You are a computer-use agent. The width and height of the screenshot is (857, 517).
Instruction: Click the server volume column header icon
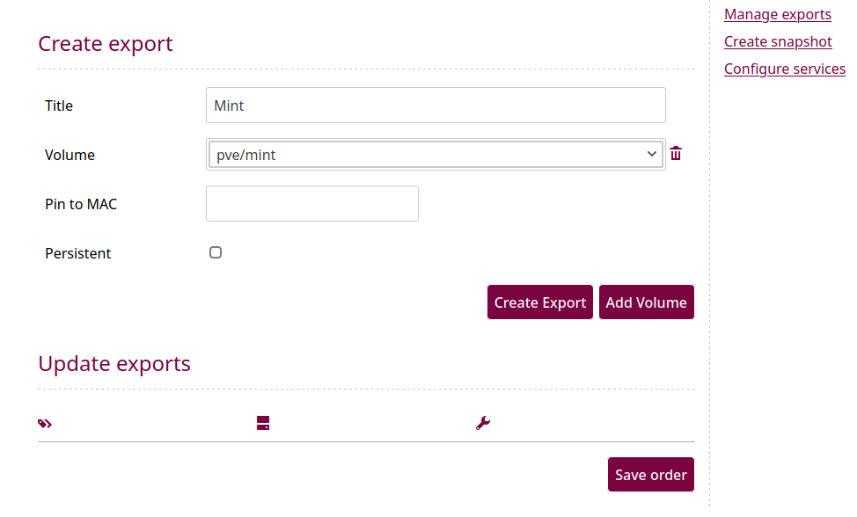[x=263, y=423]
